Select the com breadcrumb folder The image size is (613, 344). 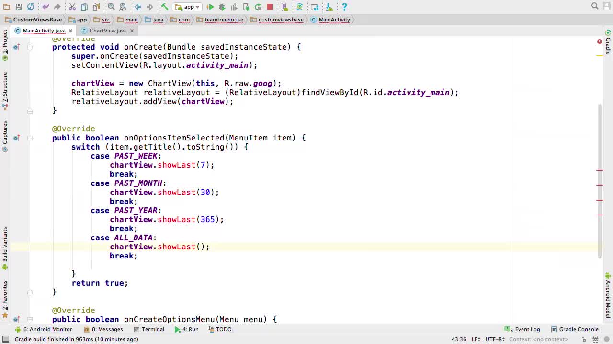(180, 20)
